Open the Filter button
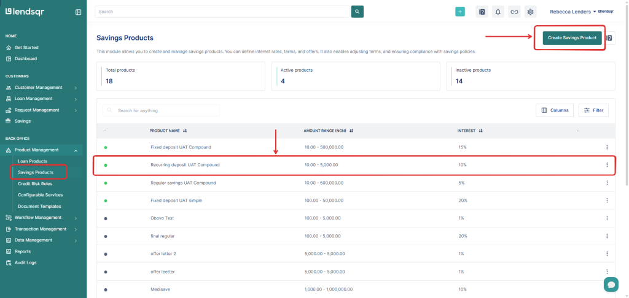 point(593,110)
